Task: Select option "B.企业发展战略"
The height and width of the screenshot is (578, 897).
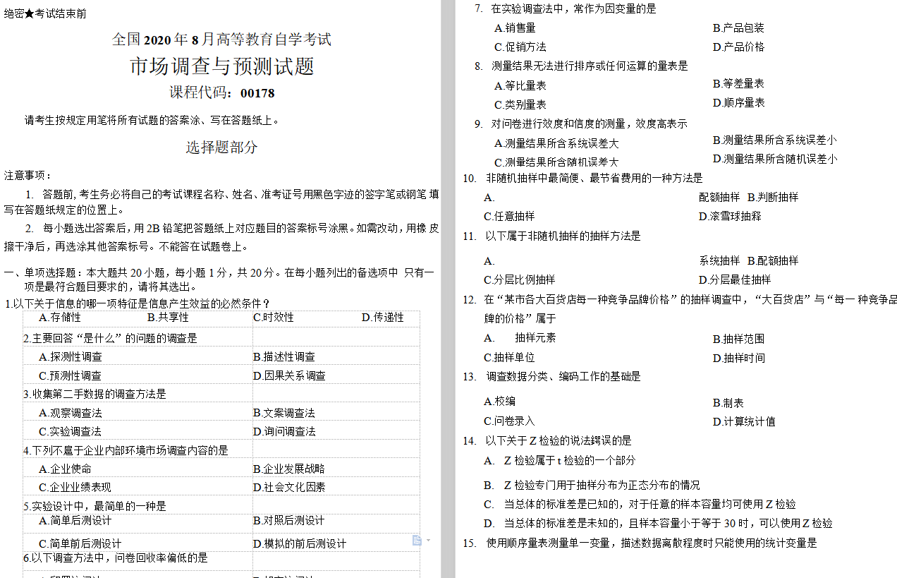Action: pyautogui.click(x=289, y=469)
